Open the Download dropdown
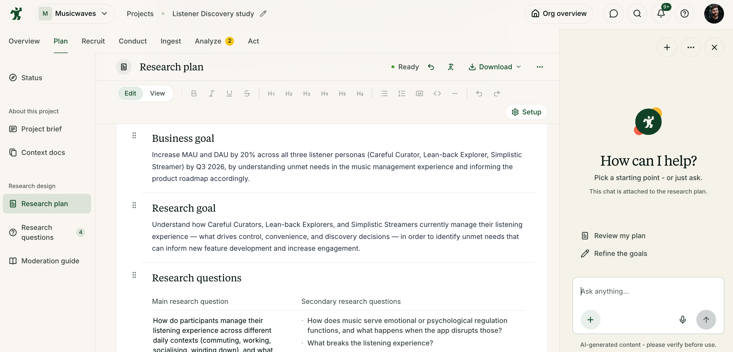Screen dimensions: 733x352 [x=495, y=67]
